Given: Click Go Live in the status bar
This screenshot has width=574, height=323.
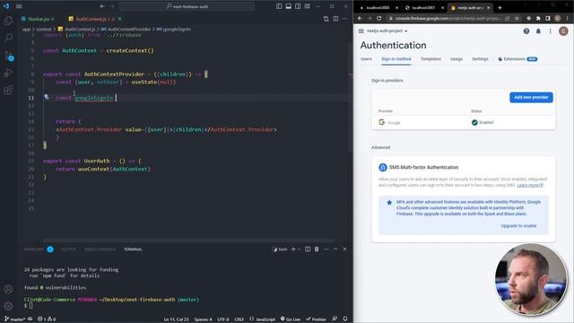Looking at the screenshot, I should [291, 319].
